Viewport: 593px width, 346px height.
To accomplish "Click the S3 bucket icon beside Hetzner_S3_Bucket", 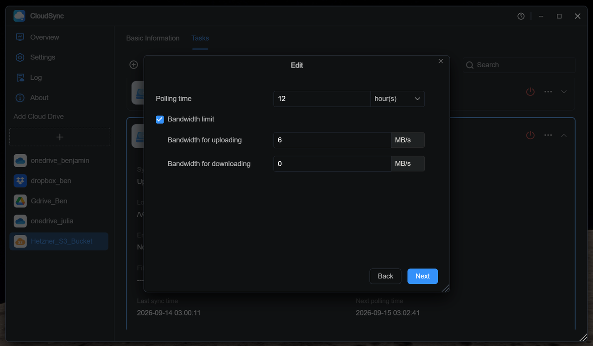I will point(20,241).
